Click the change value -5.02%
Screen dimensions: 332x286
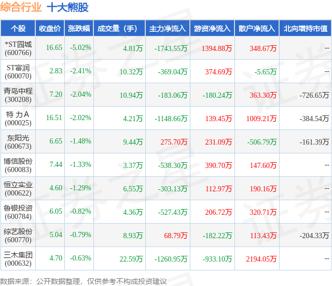click(x=81, y=47)
